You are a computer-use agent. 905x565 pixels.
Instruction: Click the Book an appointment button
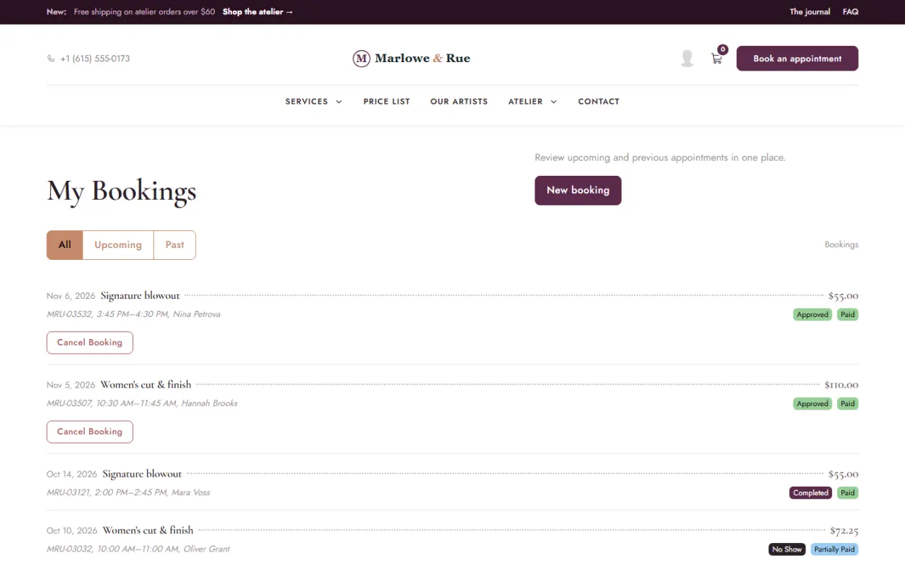tap(798, 59)
